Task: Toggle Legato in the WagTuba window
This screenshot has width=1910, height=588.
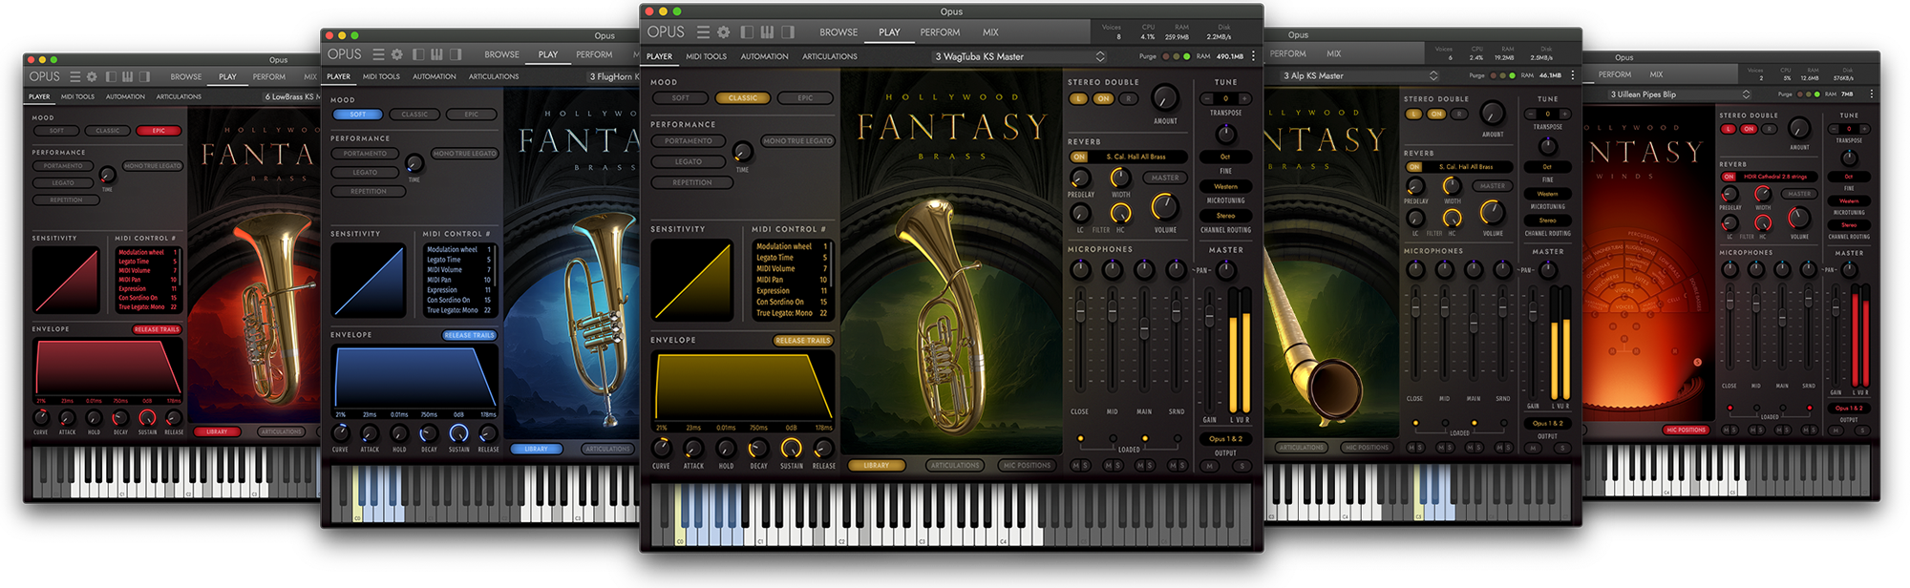Action: [x=689, y=162]
